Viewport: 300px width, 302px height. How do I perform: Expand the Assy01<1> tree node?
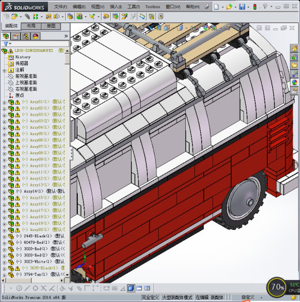point(5,103)
